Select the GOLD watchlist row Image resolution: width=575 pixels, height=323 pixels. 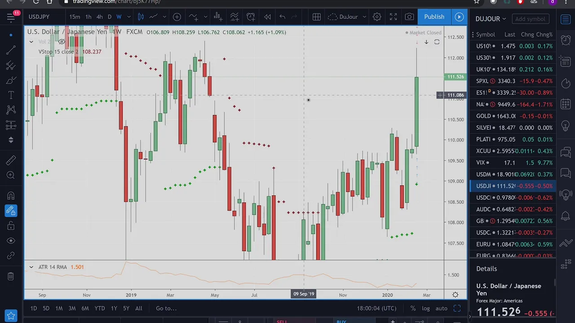click(513, 116)
